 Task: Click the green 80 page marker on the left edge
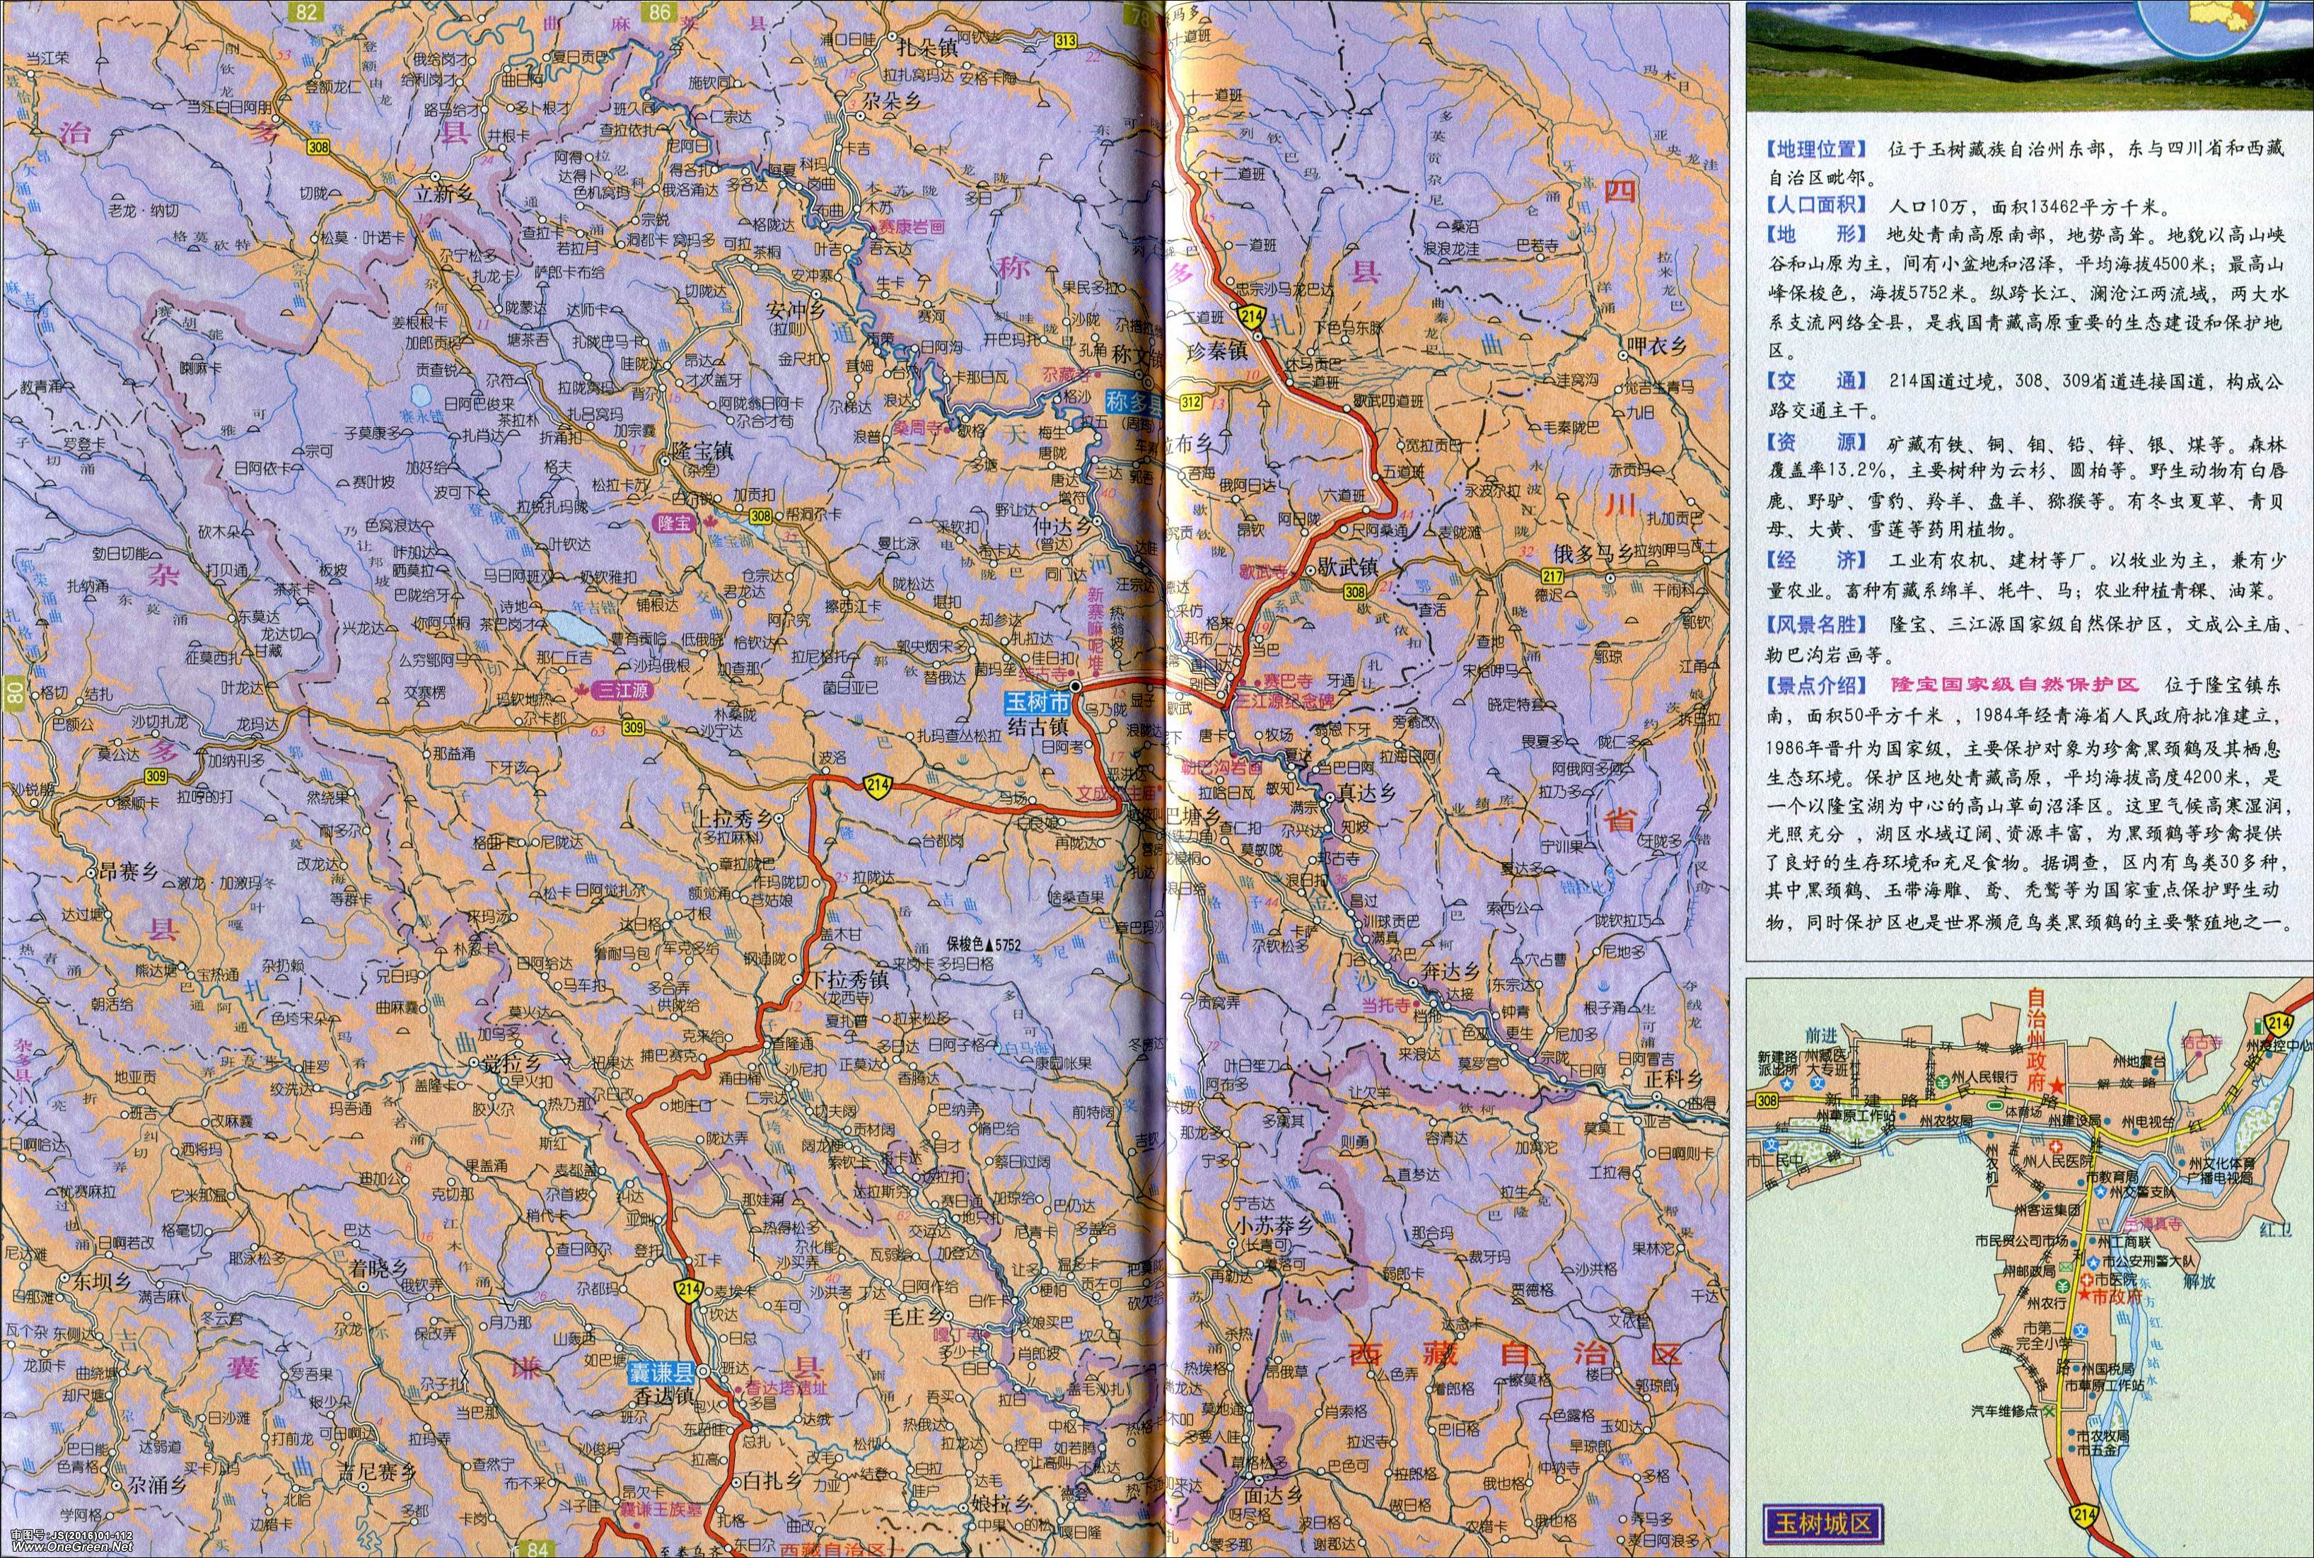pos(14,692)
